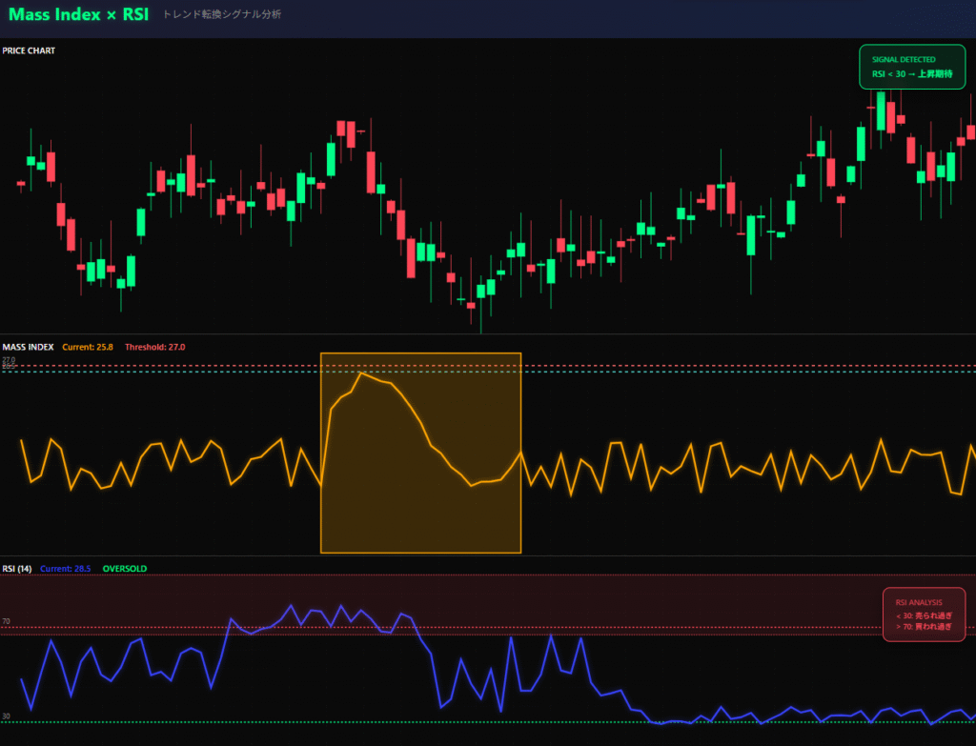Screen dimensions: 976x746
Task: Click the orange highlighted bulge region in the Mass Index chart
Action: [420, 453]
